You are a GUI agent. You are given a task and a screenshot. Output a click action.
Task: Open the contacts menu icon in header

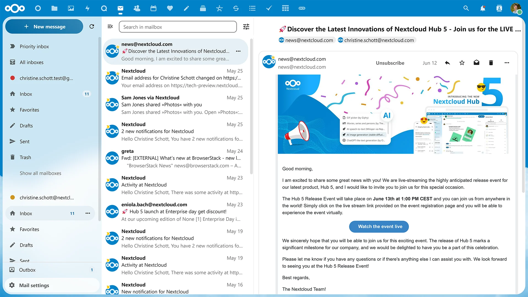[499, 8]
